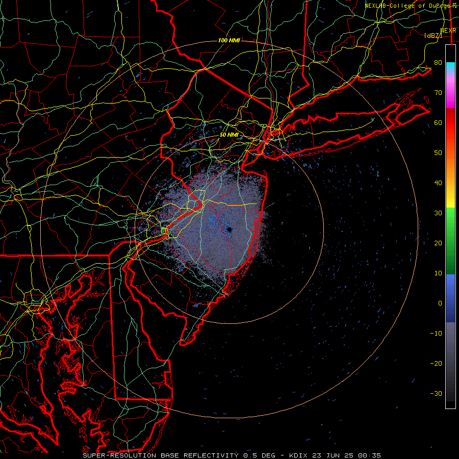Click the 50 dBZ scale label
This screenshot has width=459, height=459.
(438, 153)
